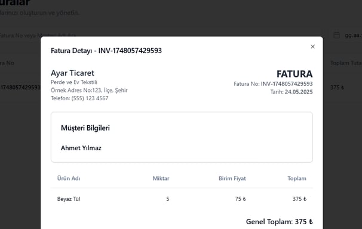This screenshot has width=362, height=229.
Task: Select the 375 ₺ amount in background table
Action: pyautogui.click(x=337, y=87)
